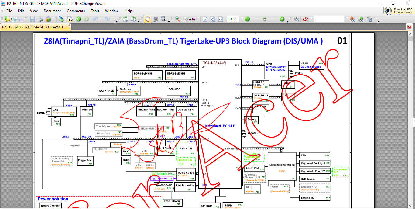Set zoom to Actual Size 1:1
This screenshot has width=415, height=209.
pyautogui.click(x=205, y=19)
